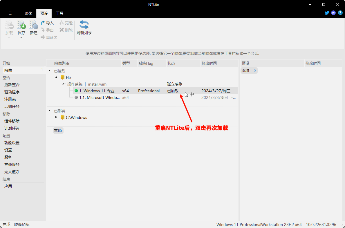Collapse the H:\ tree node

pyautogui.click(x=56, y=77)
